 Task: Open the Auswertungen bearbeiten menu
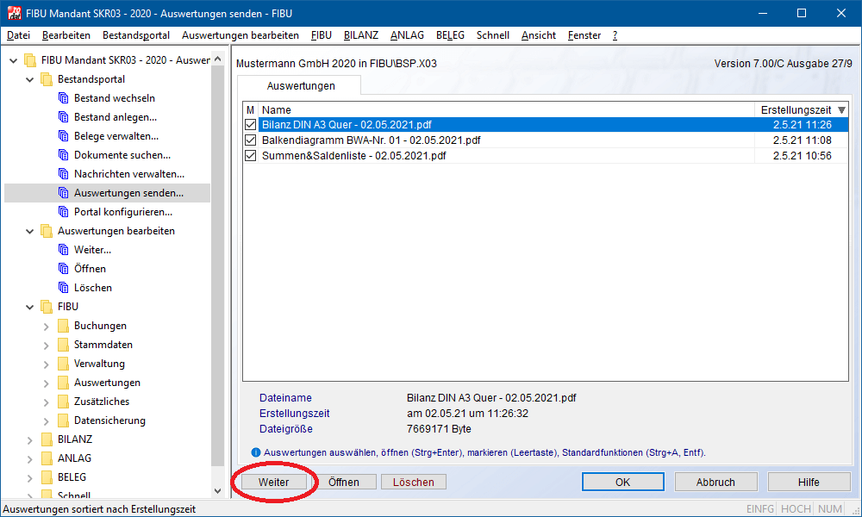[x=240, y=35]
